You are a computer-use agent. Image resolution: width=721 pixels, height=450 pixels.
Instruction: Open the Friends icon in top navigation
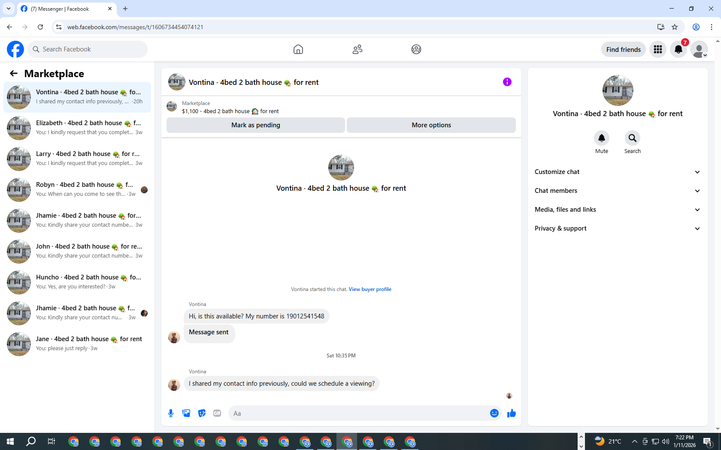[x=357, y=49]
